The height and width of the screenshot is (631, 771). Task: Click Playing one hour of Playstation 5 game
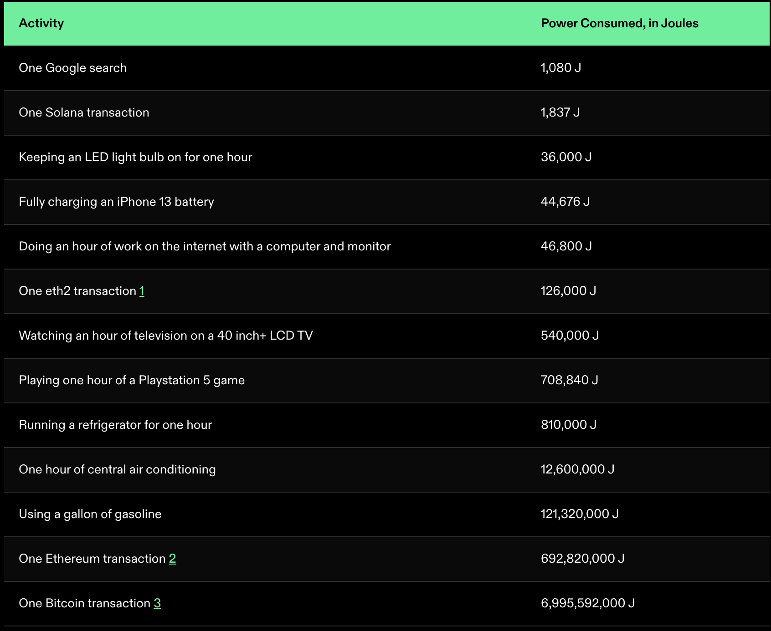132,380
